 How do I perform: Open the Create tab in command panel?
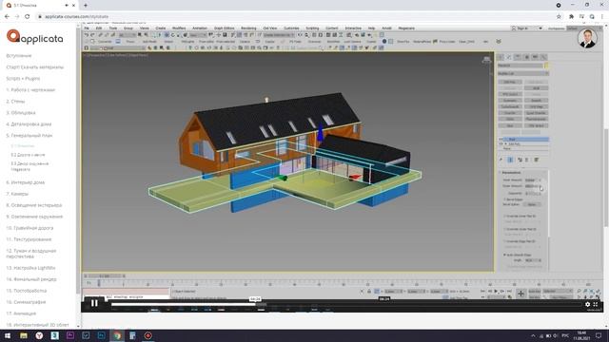pos(501,57)
